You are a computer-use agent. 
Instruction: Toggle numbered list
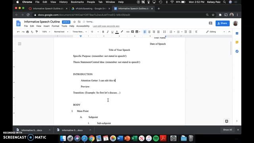click(171, 32)
